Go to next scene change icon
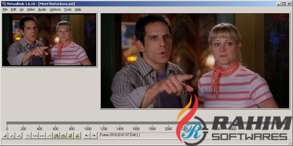The width and height of the screenshot is (293, 146). (78, 135)
